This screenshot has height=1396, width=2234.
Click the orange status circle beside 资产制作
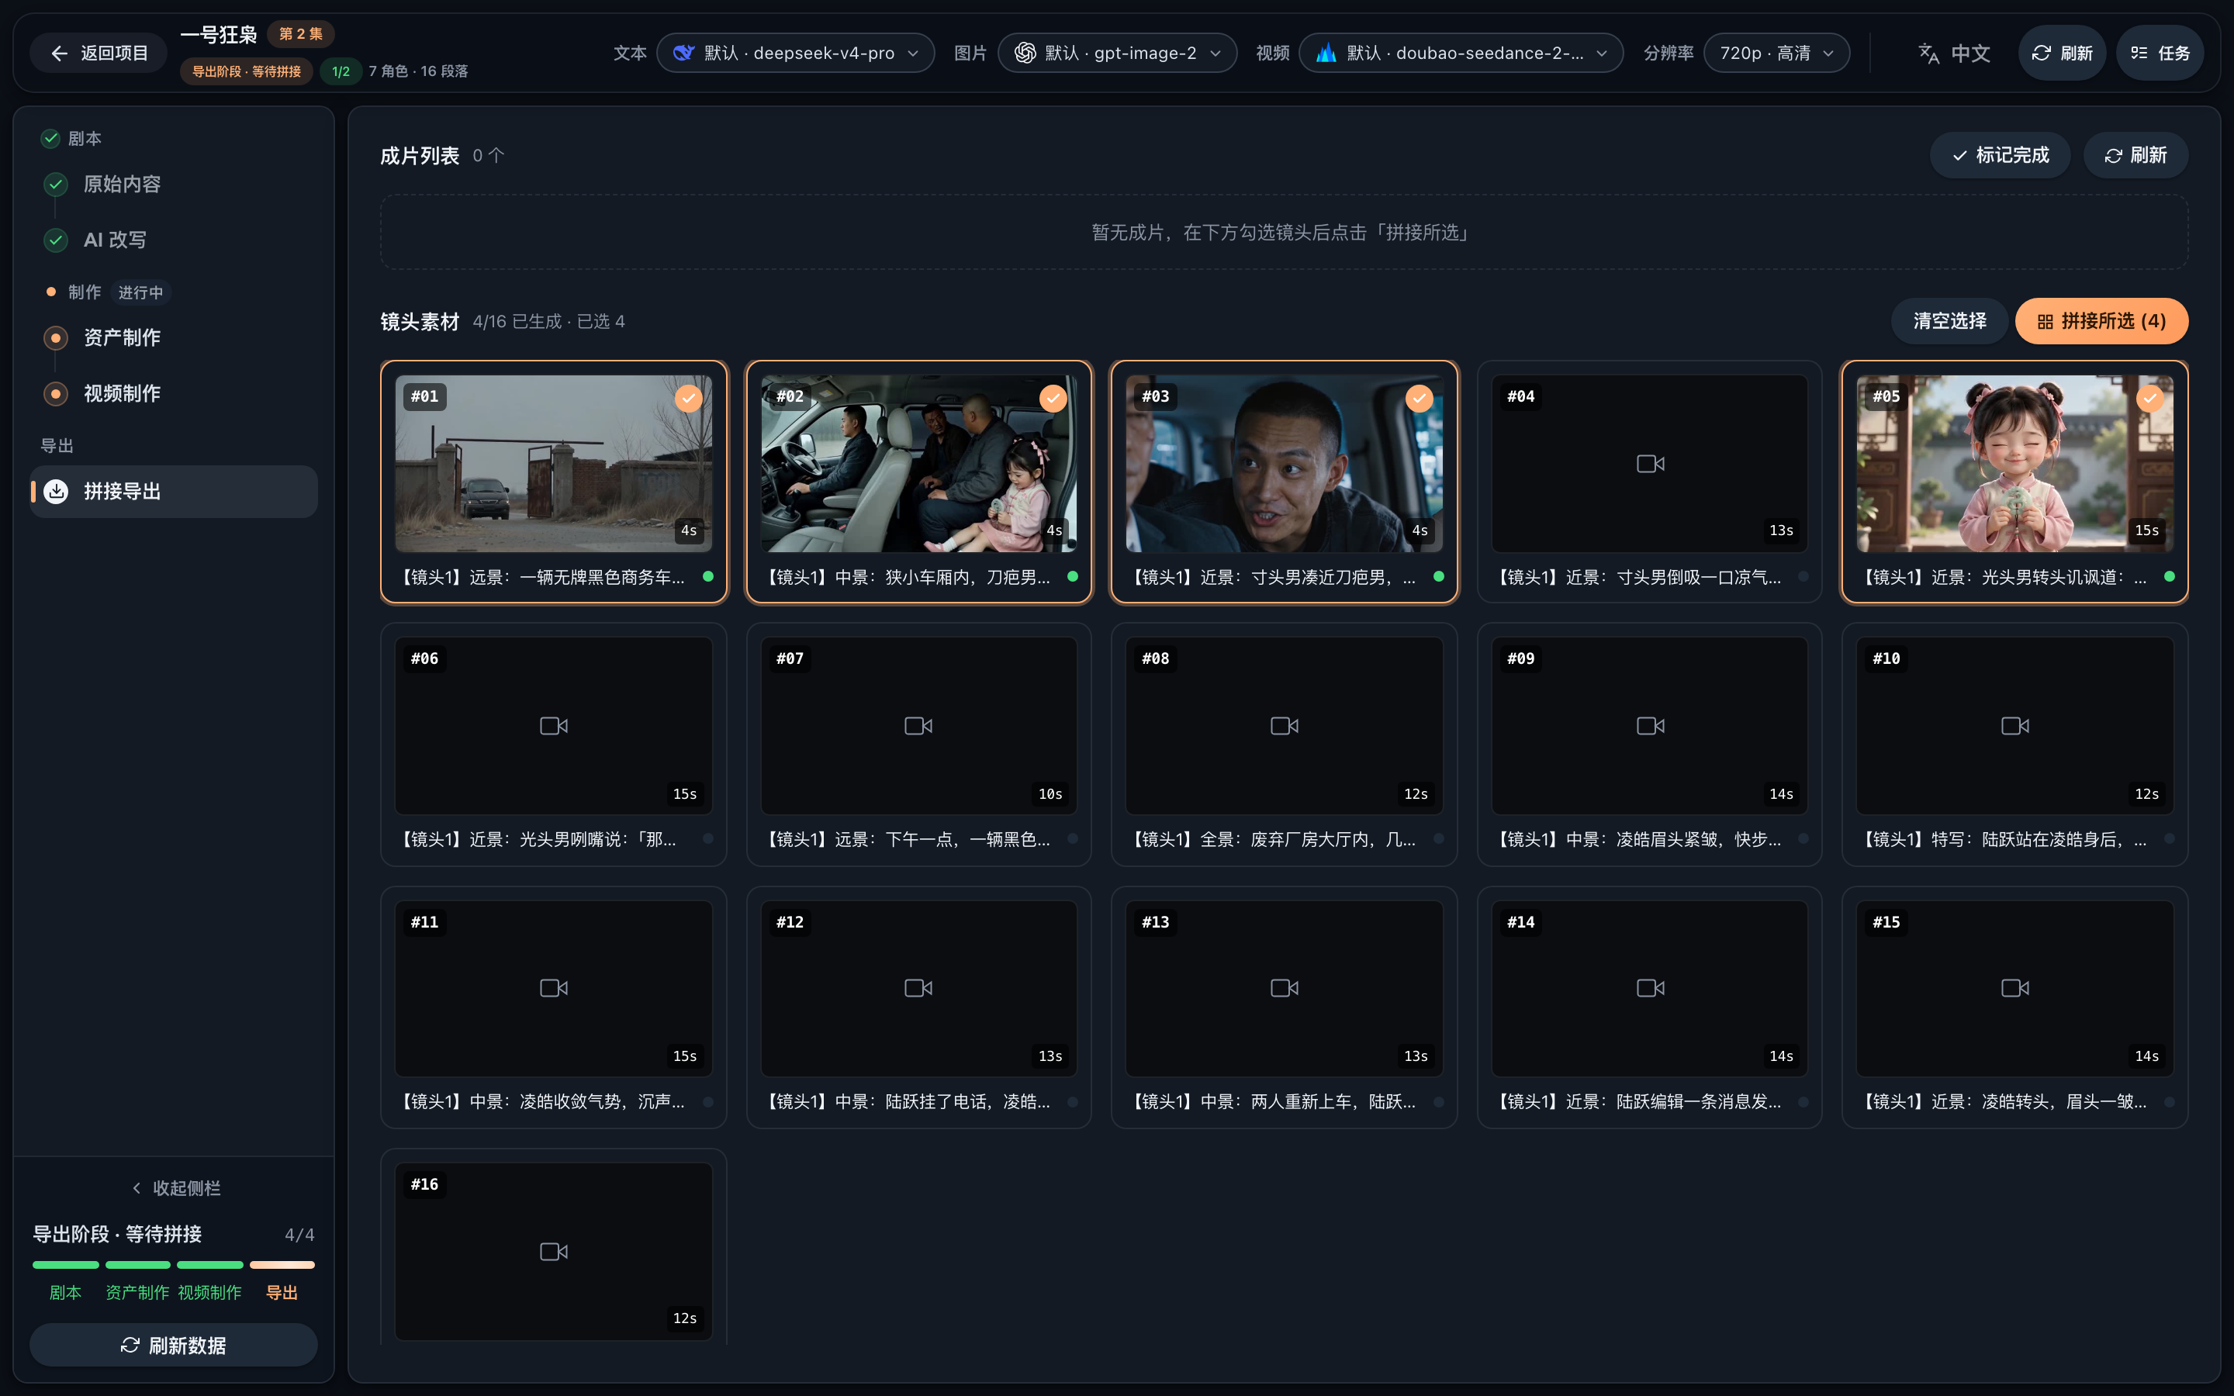pyautogui.click(x=57, y=338)
